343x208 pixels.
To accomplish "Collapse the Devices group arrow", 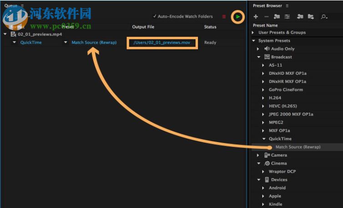I will coord(259,180).
